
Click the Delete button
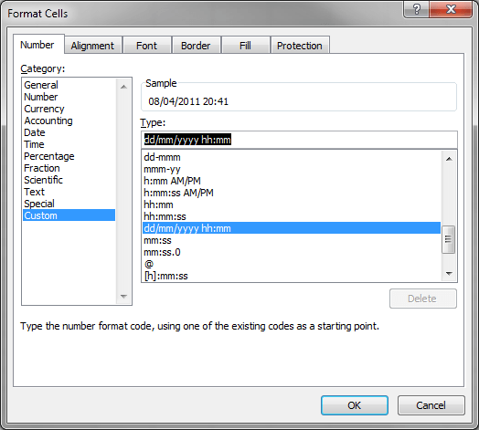[x=423, y=299]
